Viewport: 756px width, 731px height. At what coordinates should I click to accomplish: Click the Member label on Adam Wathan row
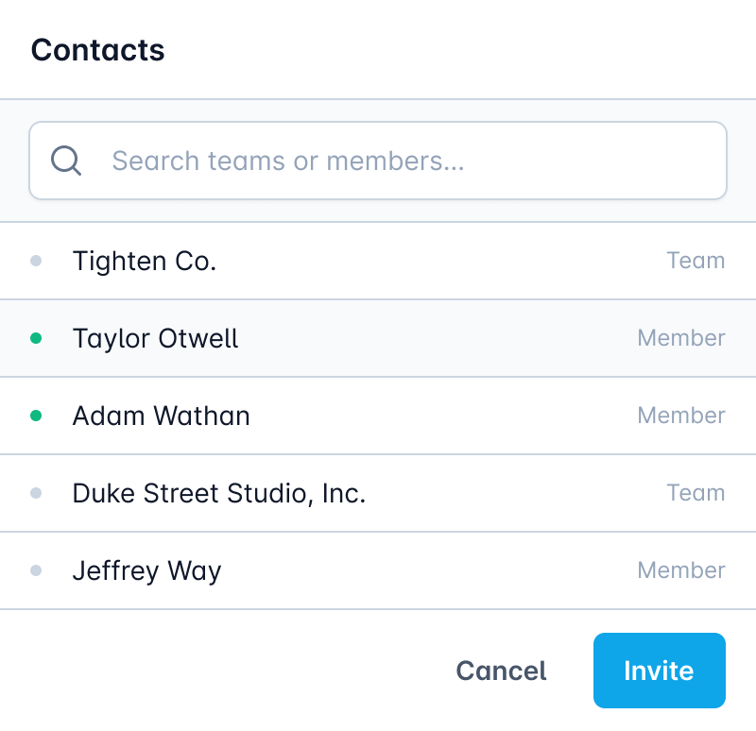pos(681,416)
